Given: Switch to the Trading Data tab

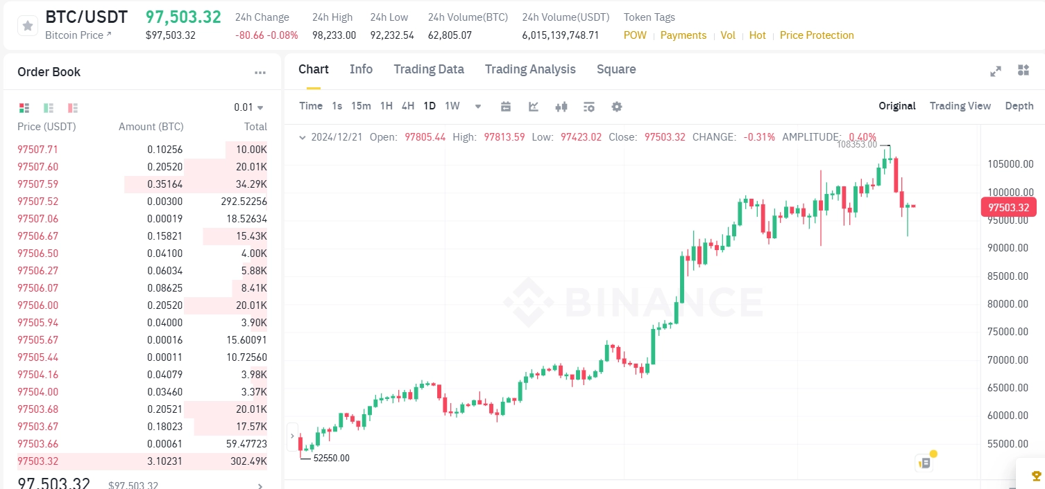Looking at the screenshot, I should coord(429,69).
